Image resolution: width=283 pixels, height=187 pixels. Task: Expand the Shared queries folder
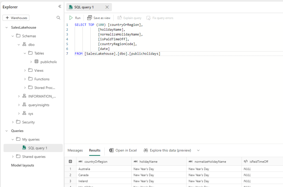tap(13, 157)
